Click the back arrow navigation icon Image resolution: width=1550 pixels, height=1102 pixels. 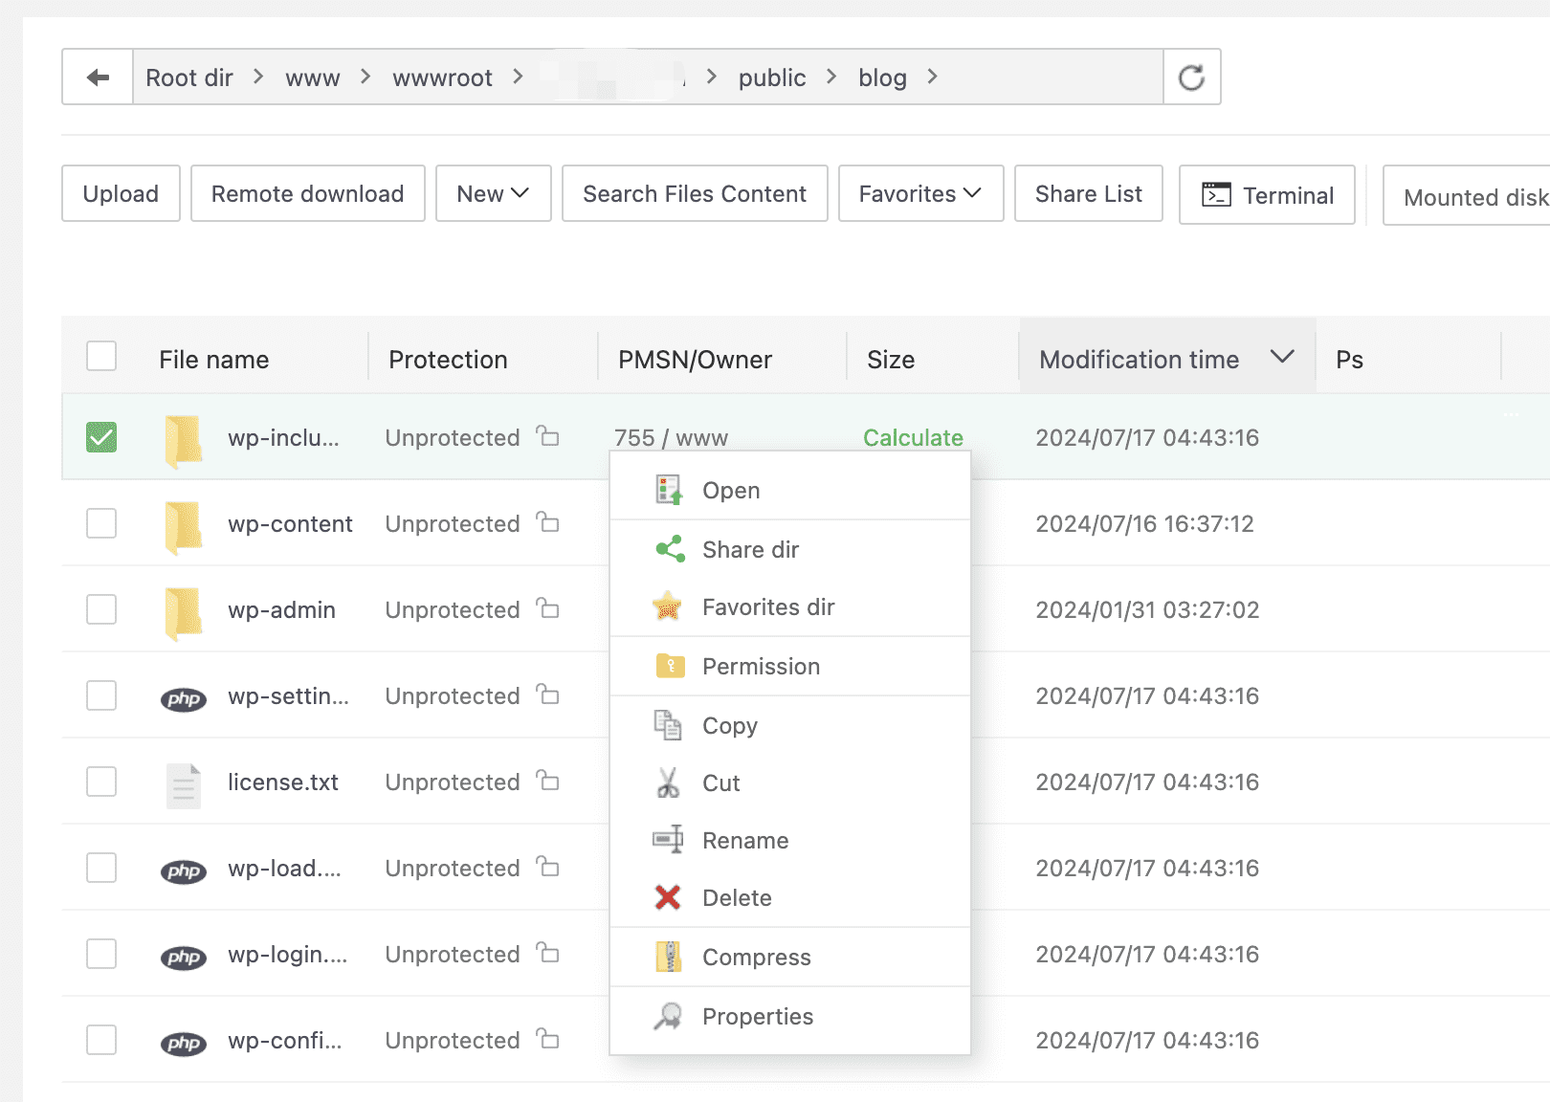point(97,77)
